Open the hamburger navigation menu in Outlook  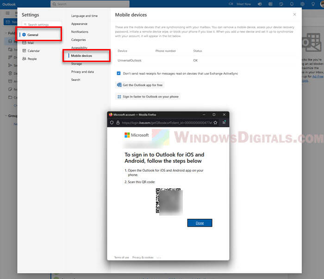click(x=7, y=13)
